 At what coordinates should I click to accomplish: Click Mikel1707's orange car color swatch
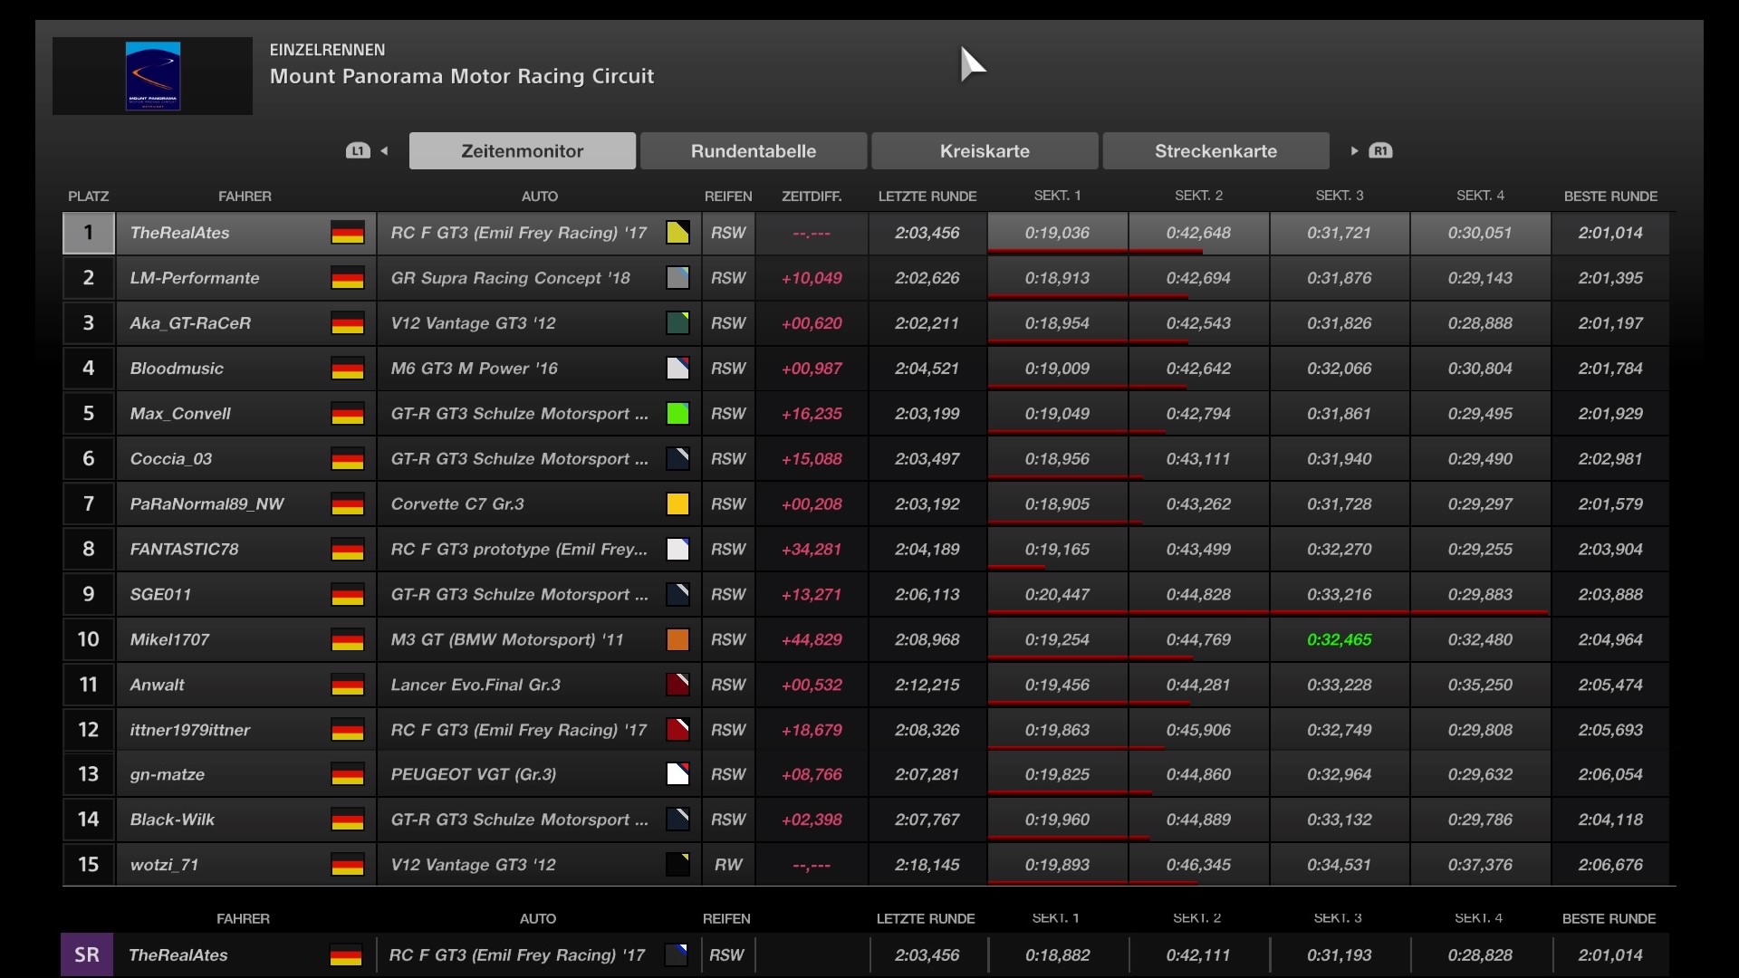tap(677, 640)
